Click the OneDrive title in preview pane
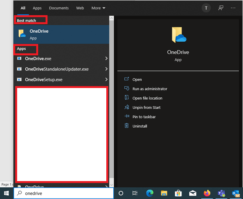The height and width of the screenshot is (199, 243). point(178,52)
